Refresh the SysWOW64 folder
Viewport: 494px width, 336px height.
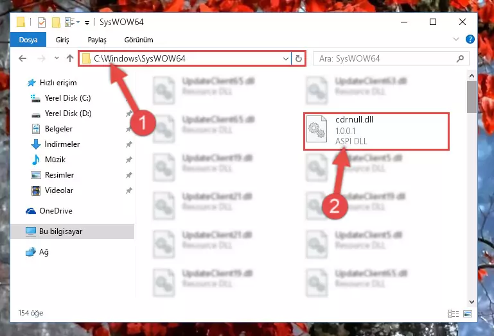(x=298, y=59)
